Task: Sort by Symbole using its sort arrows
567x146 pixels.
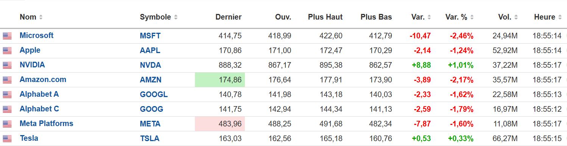Action: 176,17
